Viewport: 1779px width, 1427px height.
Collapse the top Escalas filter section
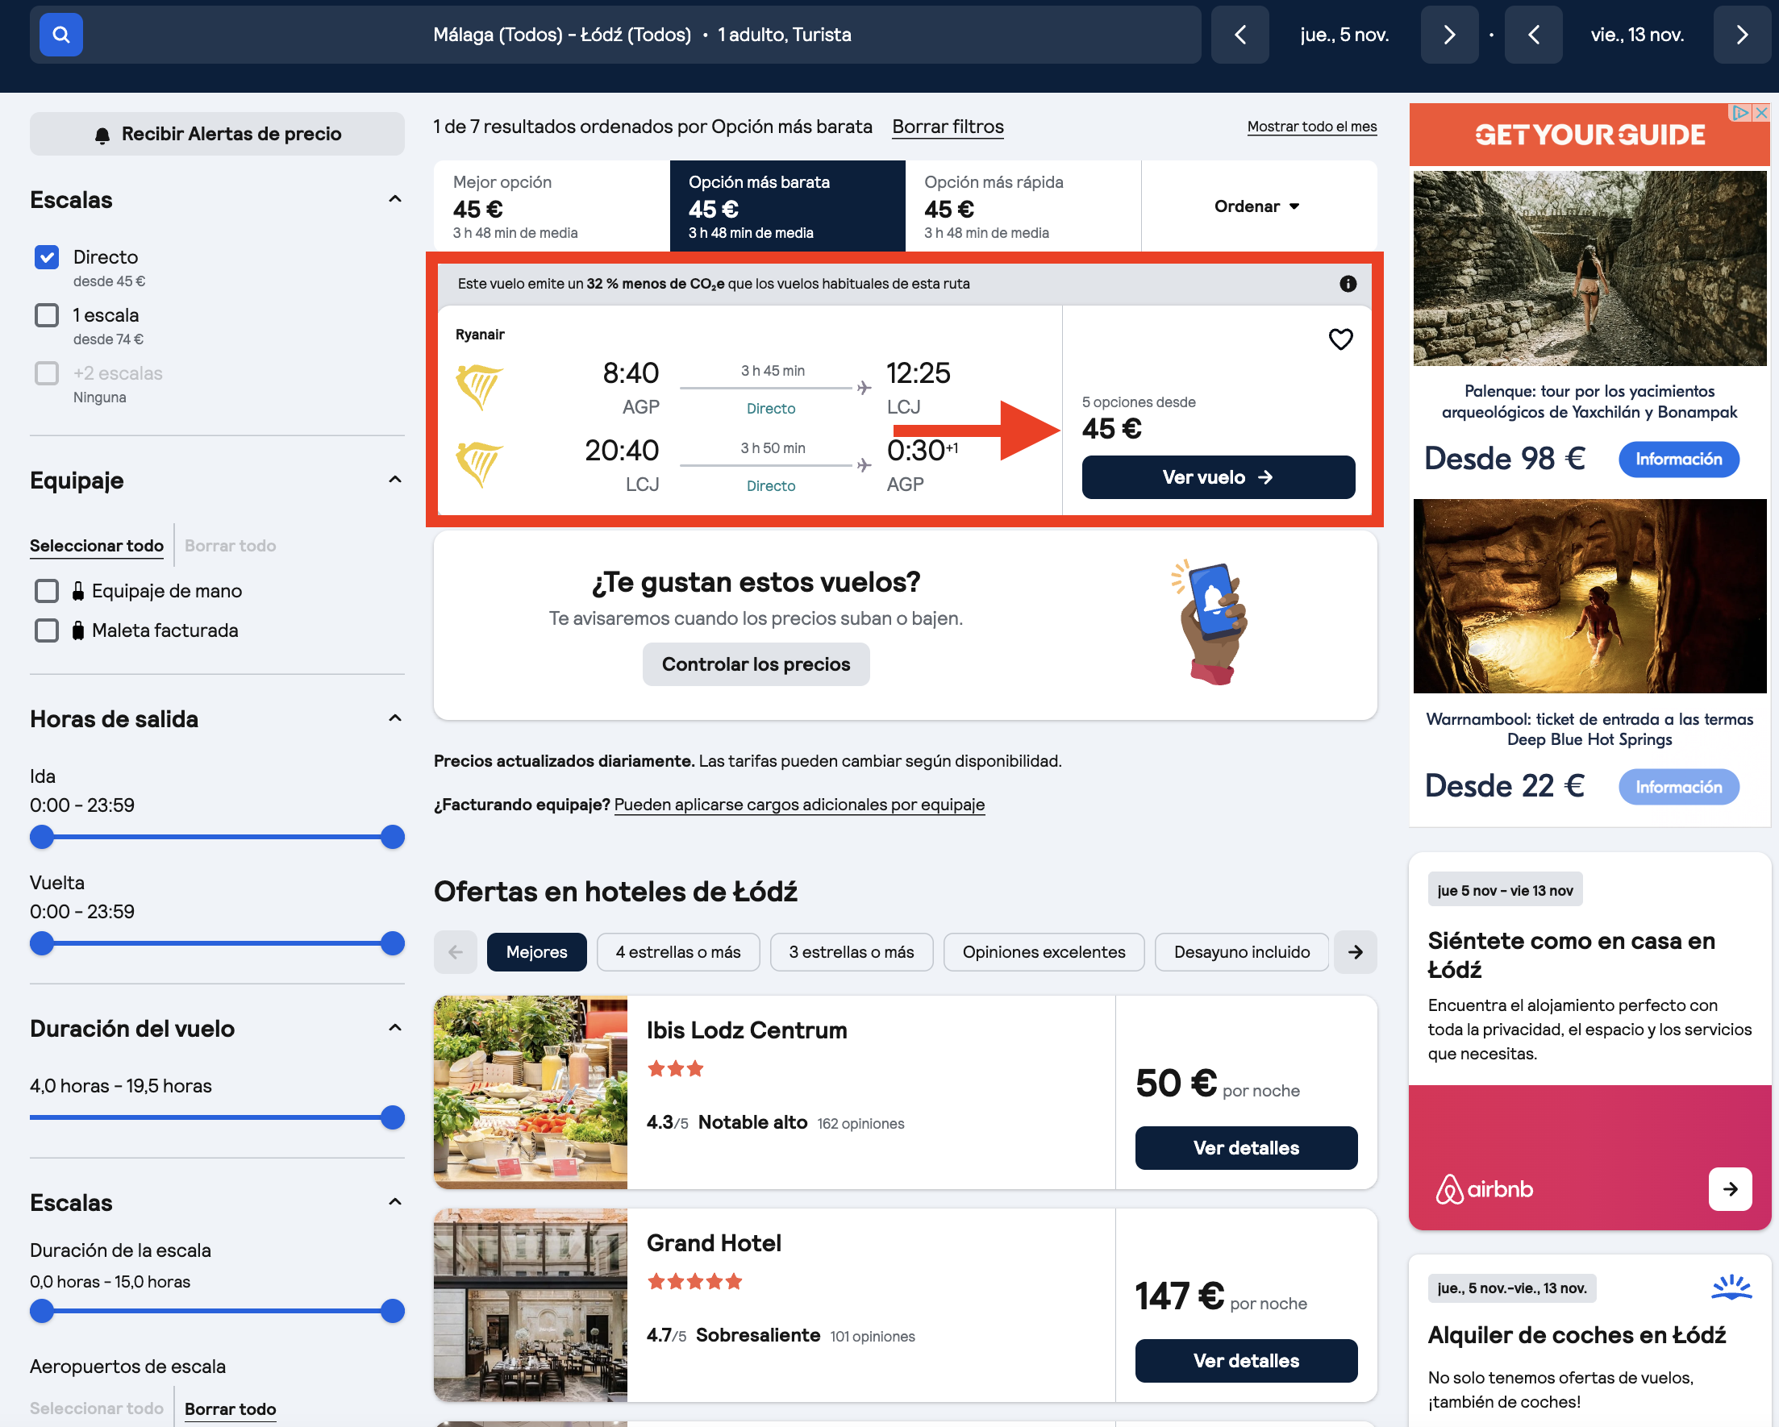pos(395,200)
